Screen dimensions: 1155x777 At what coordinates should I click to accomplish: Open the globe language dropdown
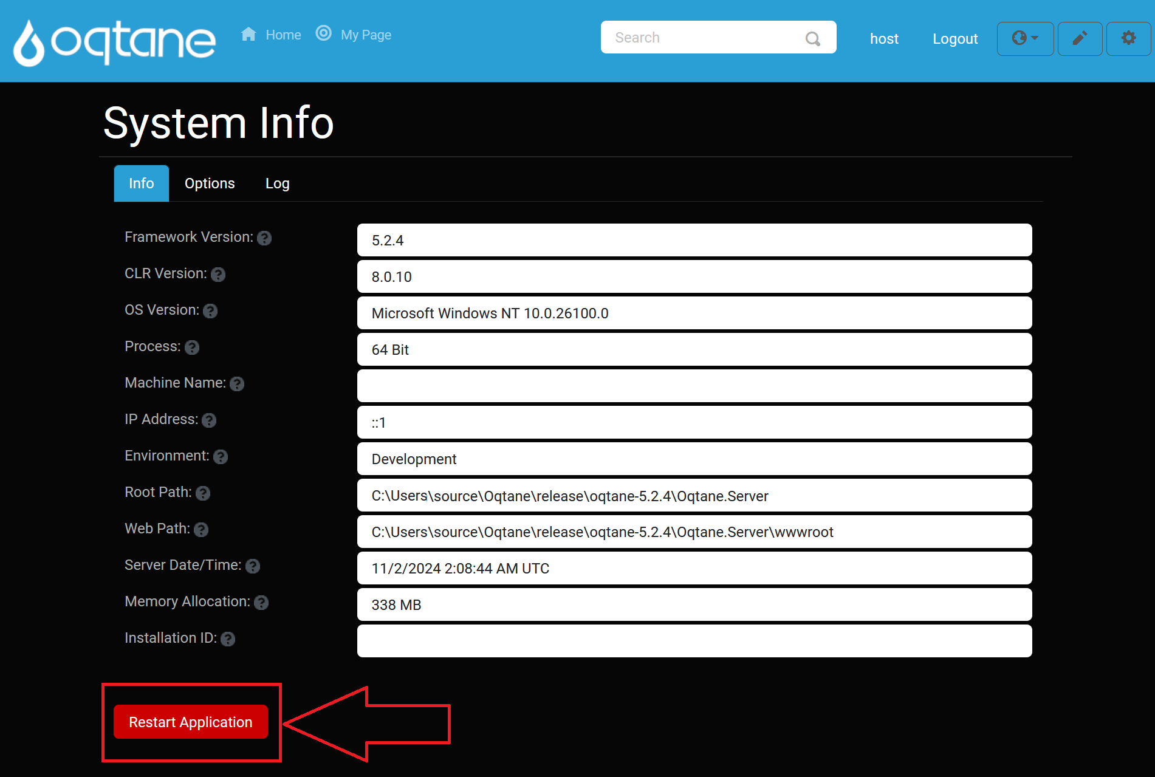(x=1025, y=38)
